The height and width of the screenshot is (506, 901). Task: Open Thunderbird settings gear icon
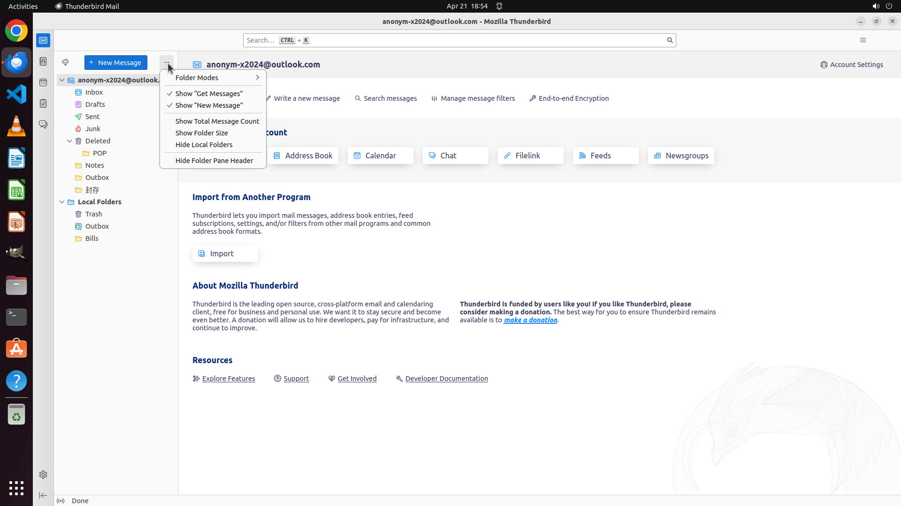(43, 475)
